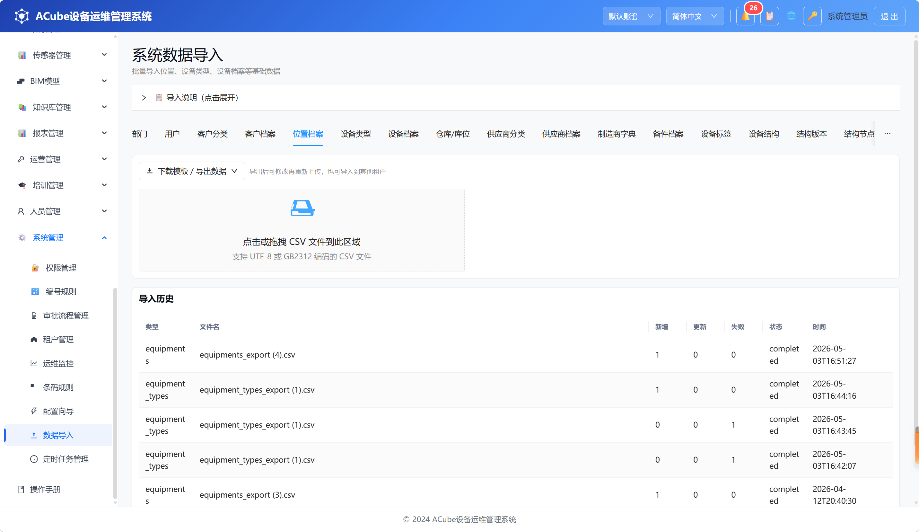Click 系统管理员 user name

coord(847,16)
